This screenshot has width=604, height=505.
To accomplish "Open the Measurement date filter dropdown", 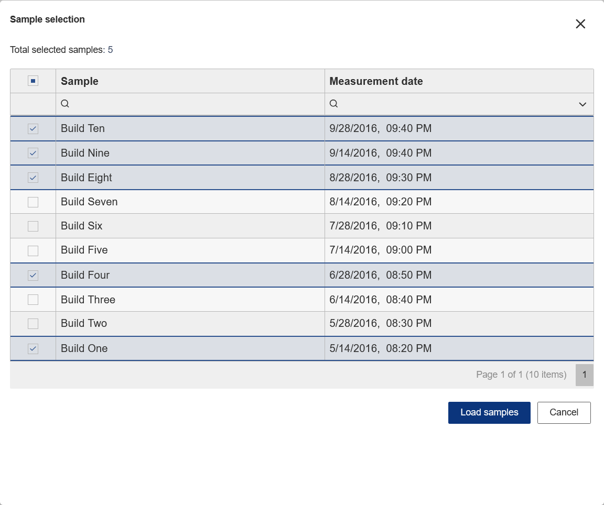I will coord(583,104).
